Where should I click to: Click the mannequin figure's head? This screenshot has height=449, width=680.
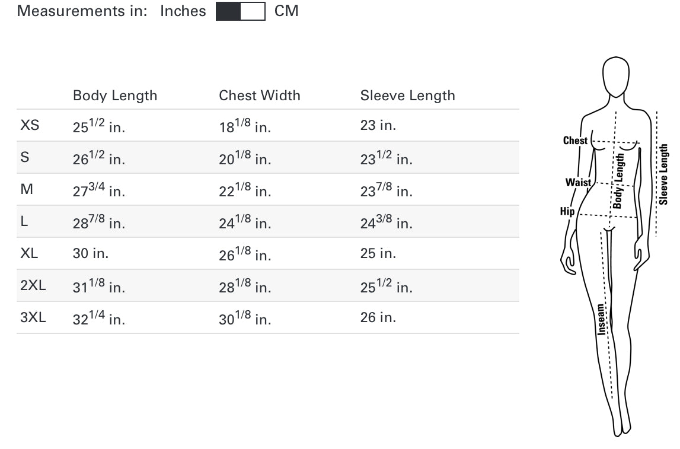point(616,75)
